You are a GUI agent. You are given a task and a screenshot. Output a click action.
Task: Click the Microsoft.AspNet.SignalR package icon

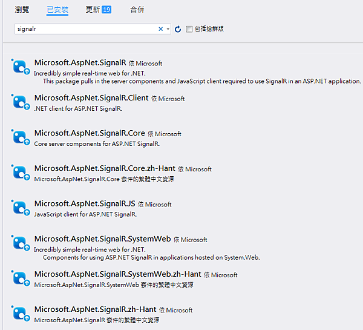point(21,67)
